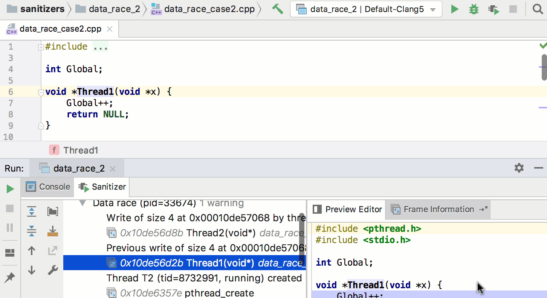This screenshot has width=547, height=298.
Task: Open Run tool window settings gear
Action: (519, 168)
